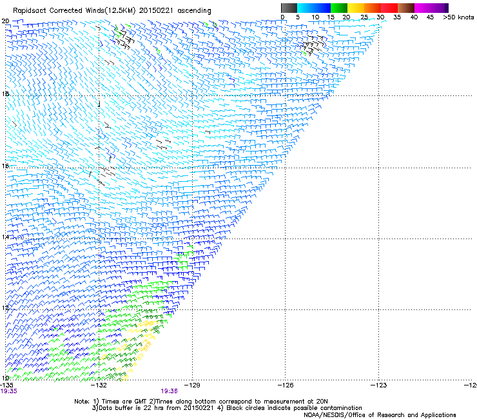Click the date '20150221' in the title

(x=156, y=11)
